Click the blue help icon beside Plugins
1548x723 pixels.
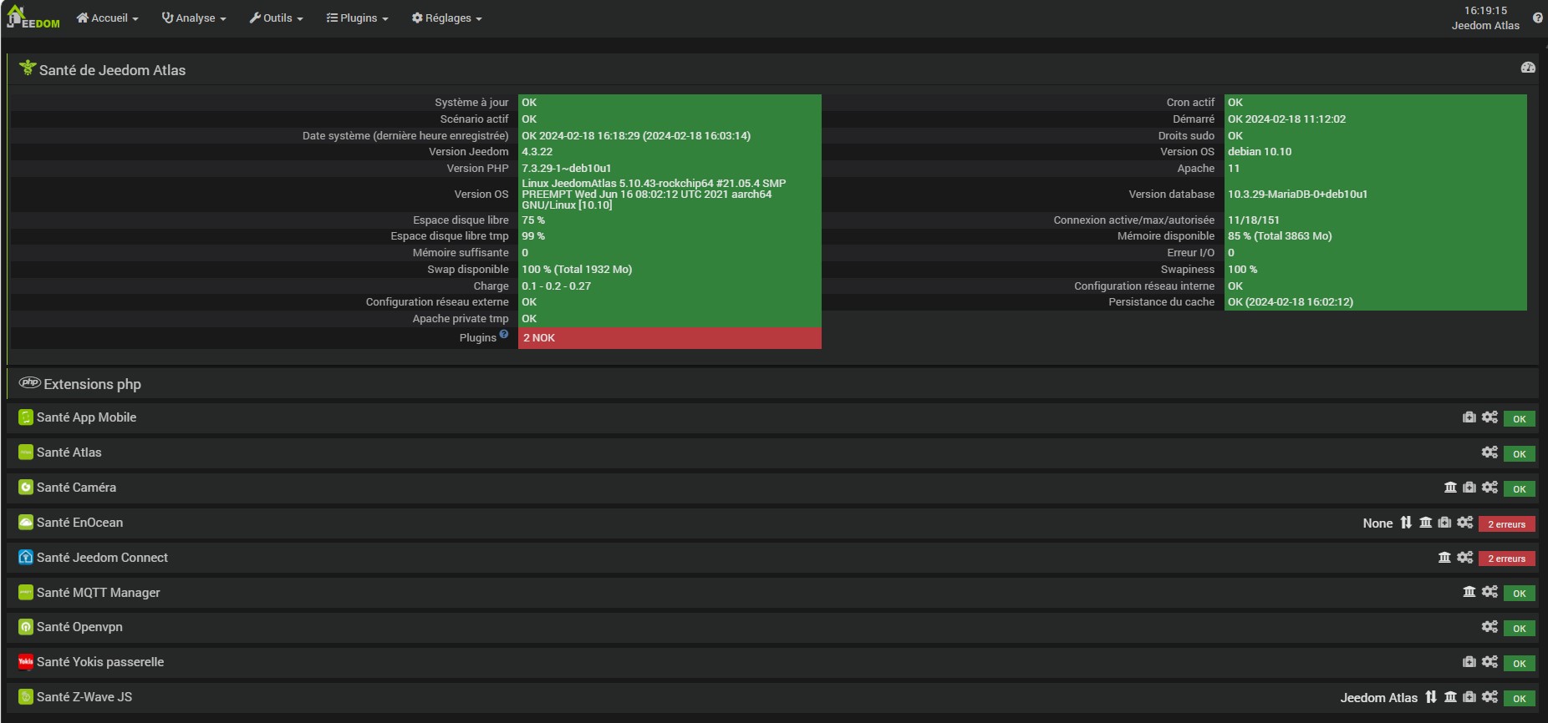tap(504, 334)
